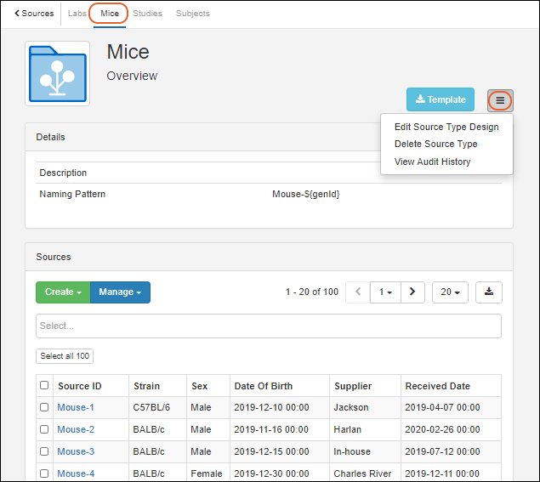Open the page number dropdown
540x482 pixels.
tap(385, 292)
